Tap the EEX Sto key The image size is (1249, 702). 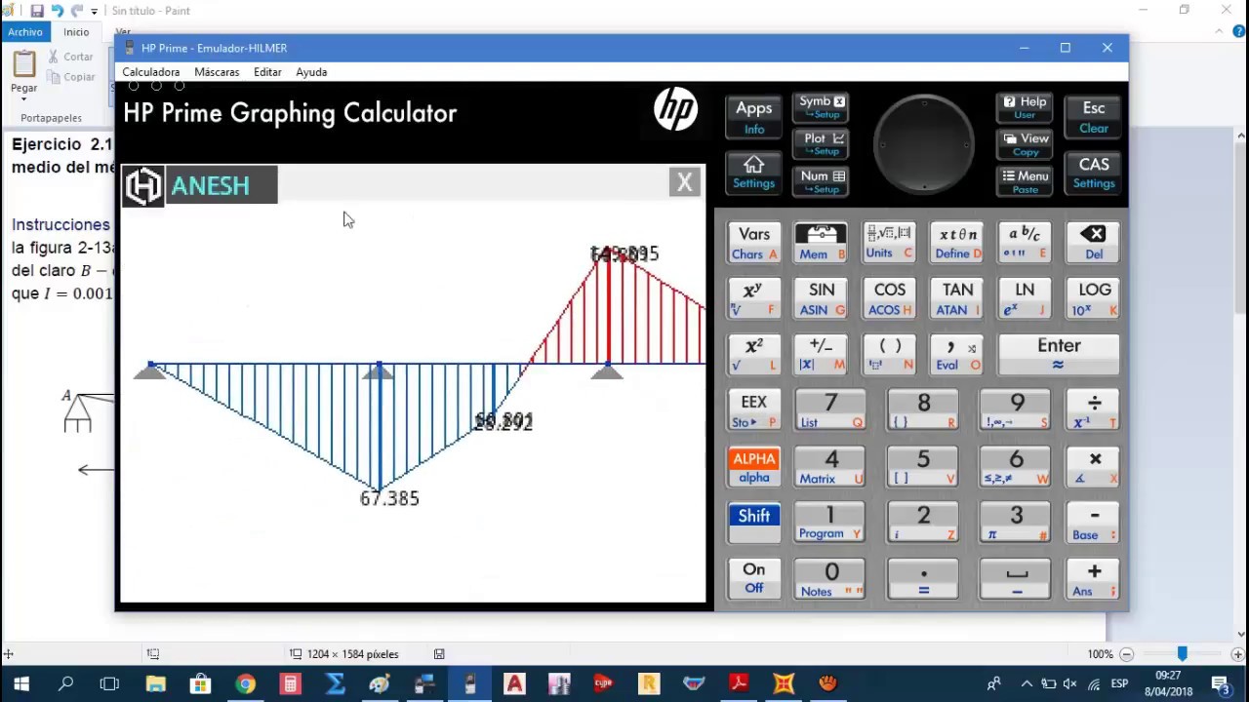(x=753, y=410)
